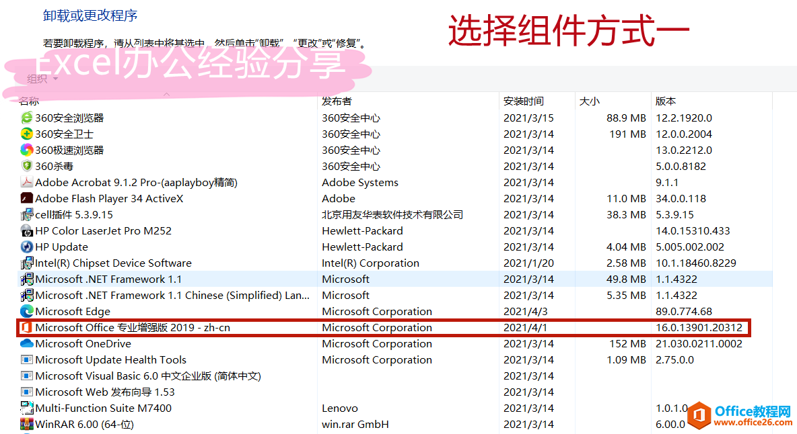Select Adobe Flash Player 34 ActiveX entry
Screen dimensions: 797x434
click(109, 199)
